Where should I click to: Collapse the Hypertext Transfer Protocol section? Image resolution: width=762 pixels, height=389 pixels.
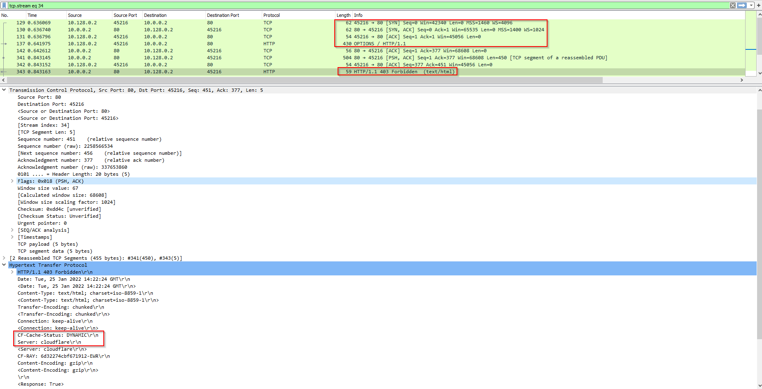(4, 265)
